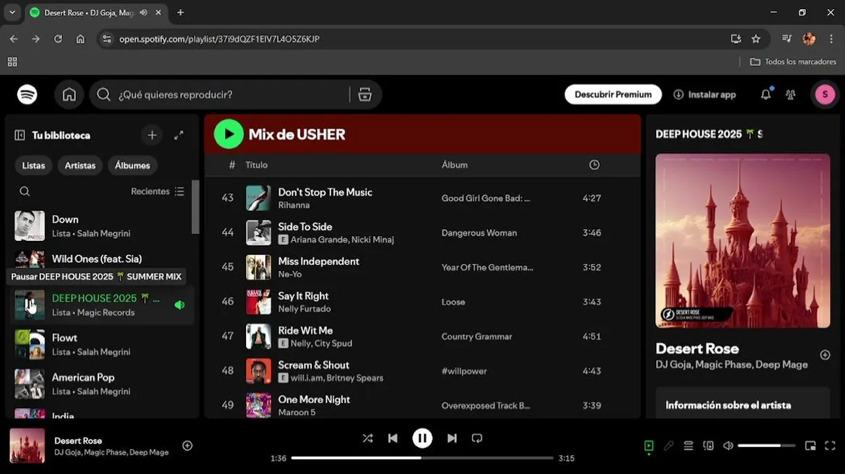Open Wild Ones (feat. Sia) playlist
Viewport: 845px width, 474px height.
[102, 259]
